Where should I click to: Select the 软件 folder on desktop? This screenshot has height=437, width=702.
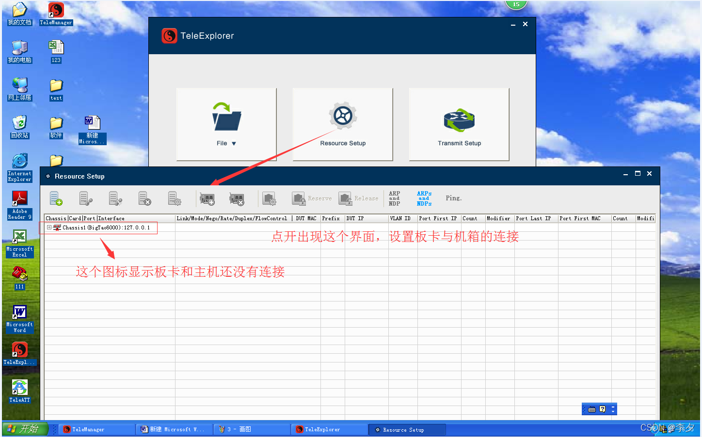pos(56,127)
